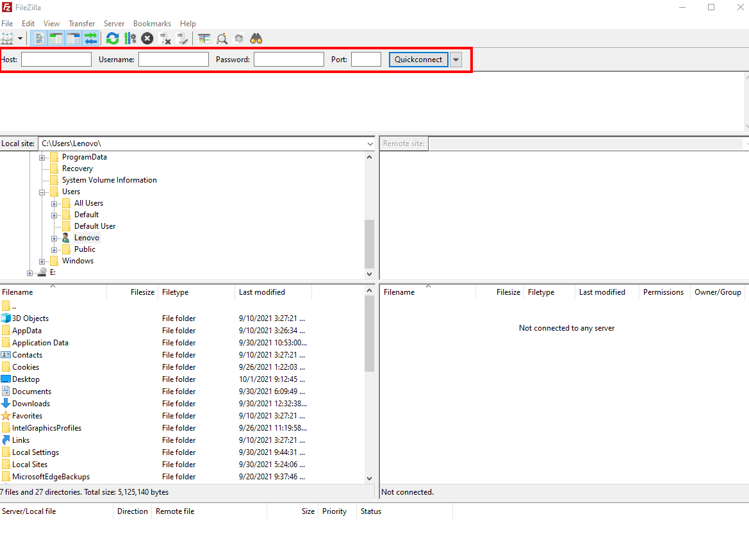Sort remote list by Owner/Group header

coord(718,292)
